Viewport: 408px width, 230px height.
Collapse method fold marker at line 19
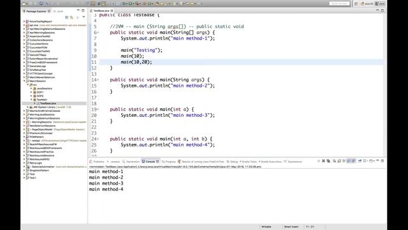point(98,109)
